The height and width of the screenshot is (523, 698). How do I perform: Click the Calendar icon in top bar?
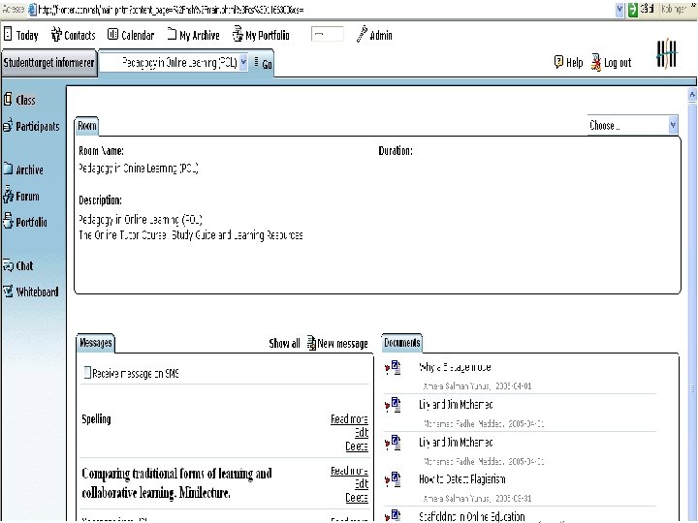[112, 34]
